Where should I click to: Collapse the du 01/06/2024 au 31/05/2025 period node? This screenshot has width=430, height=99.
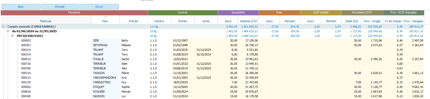tap(8, 31)
